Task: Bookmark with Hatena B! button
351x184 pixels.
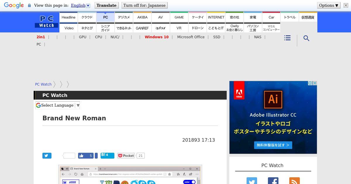Action: coord(107,155)
